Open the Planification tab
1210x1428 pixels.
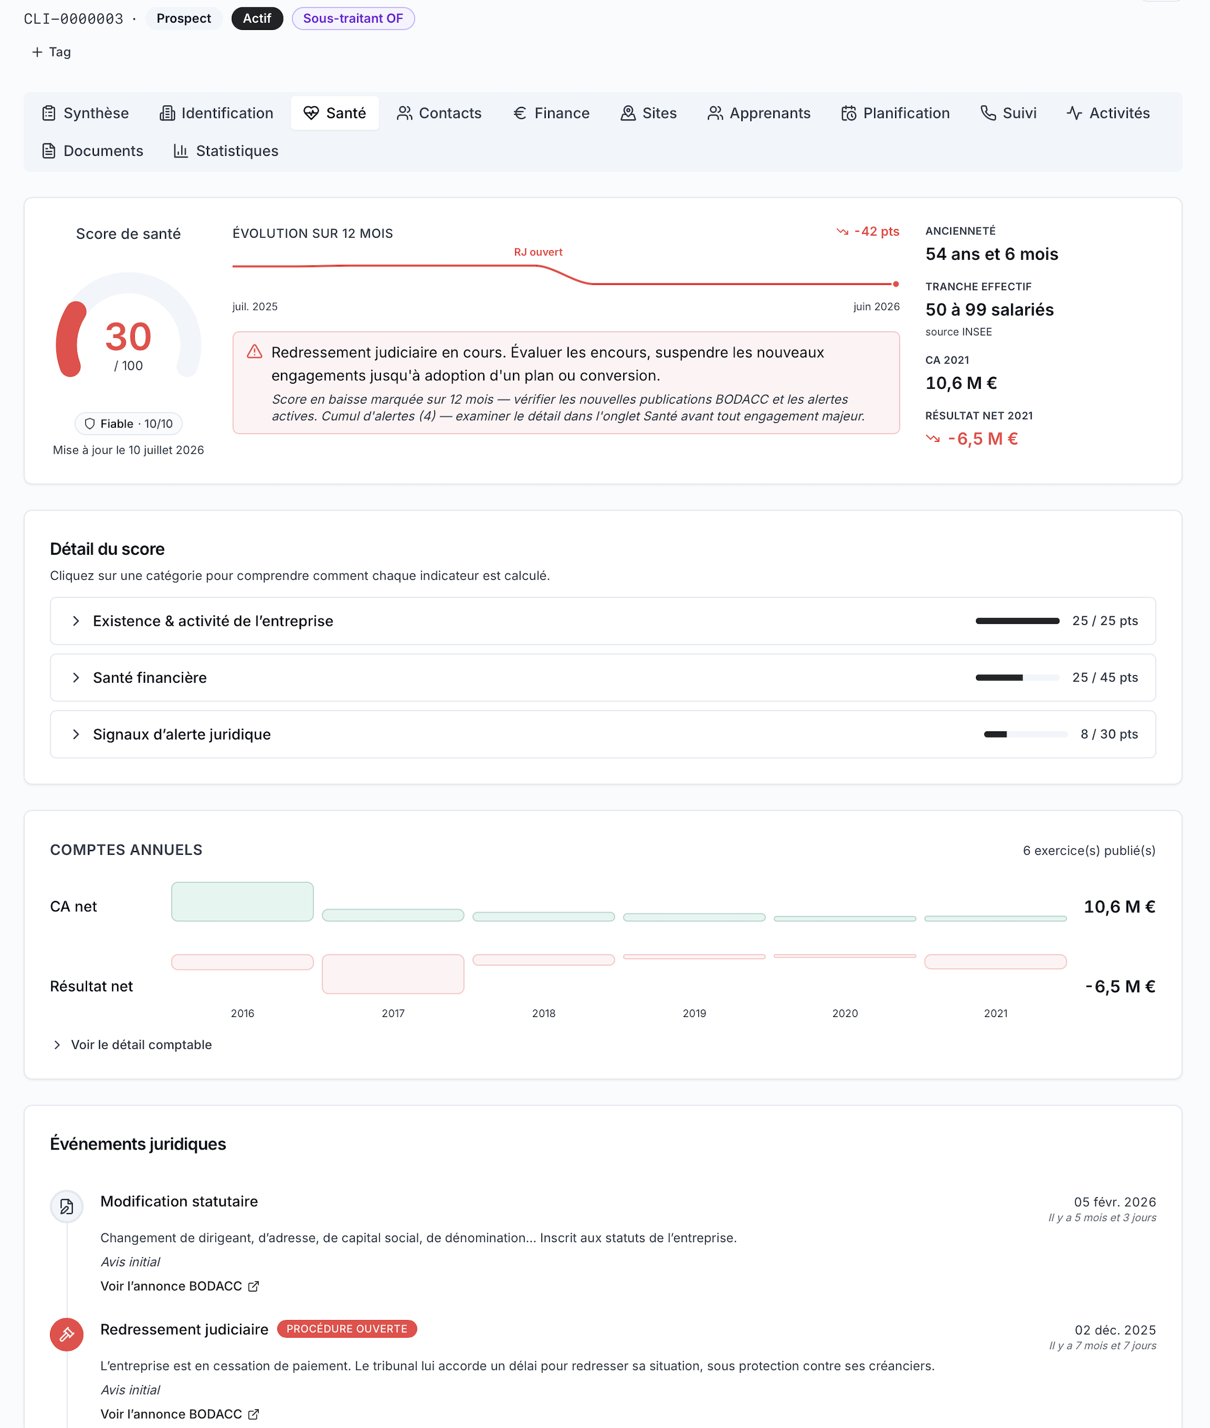coord(895,113)
